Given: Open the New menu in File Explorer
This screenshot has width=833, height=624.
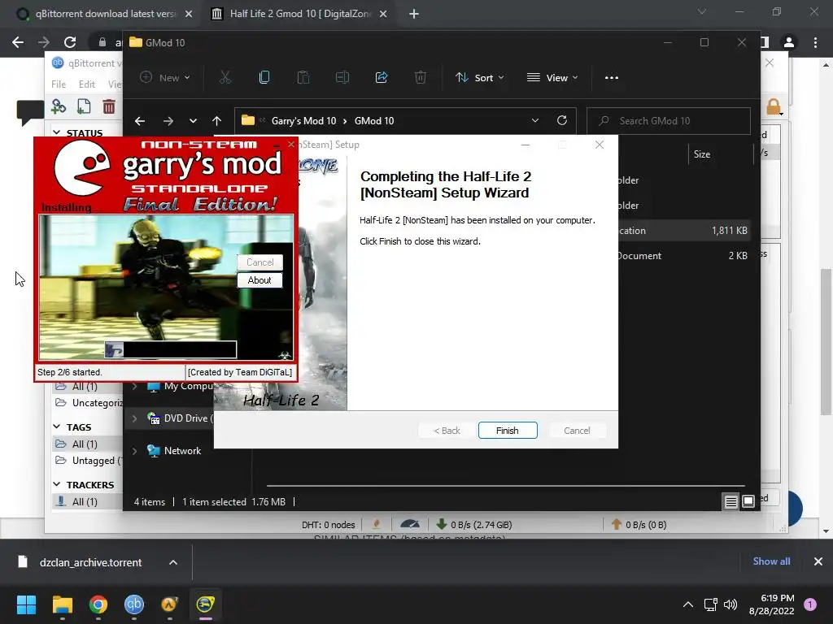Looking at the screenshot, I should [164, 77].
